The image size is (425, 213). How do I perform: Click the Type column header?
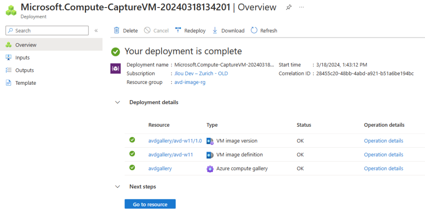[x=212, y=125]
